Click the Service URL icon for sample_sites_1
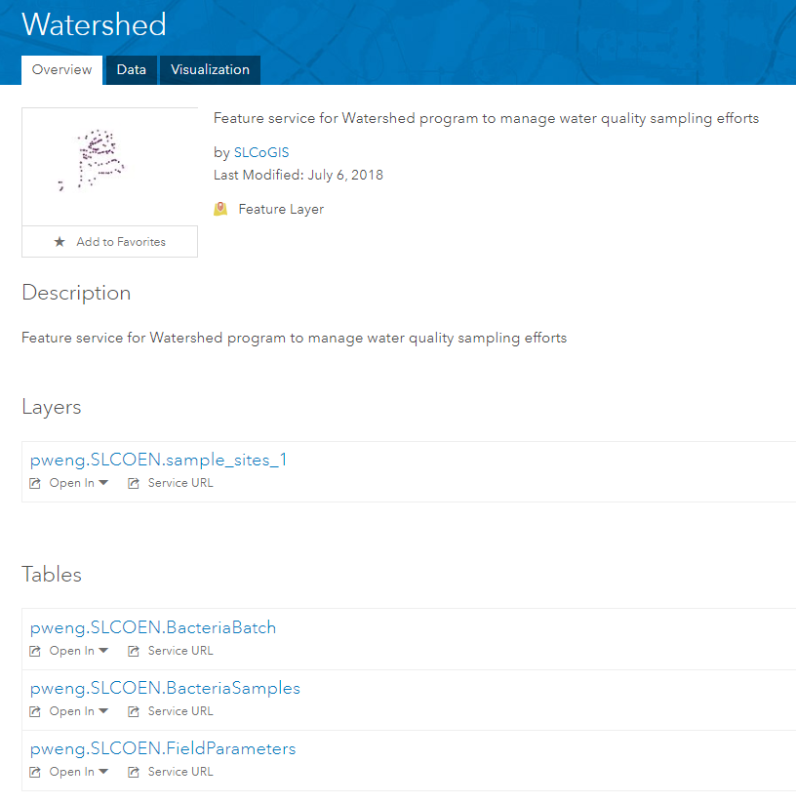This screenshot has width=796, height=803. coord(134,483)
